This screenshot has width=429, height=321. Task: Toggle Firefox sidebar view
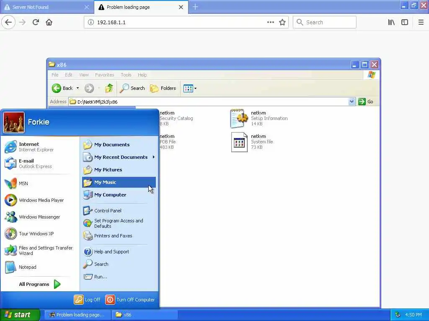coord(405,22)
